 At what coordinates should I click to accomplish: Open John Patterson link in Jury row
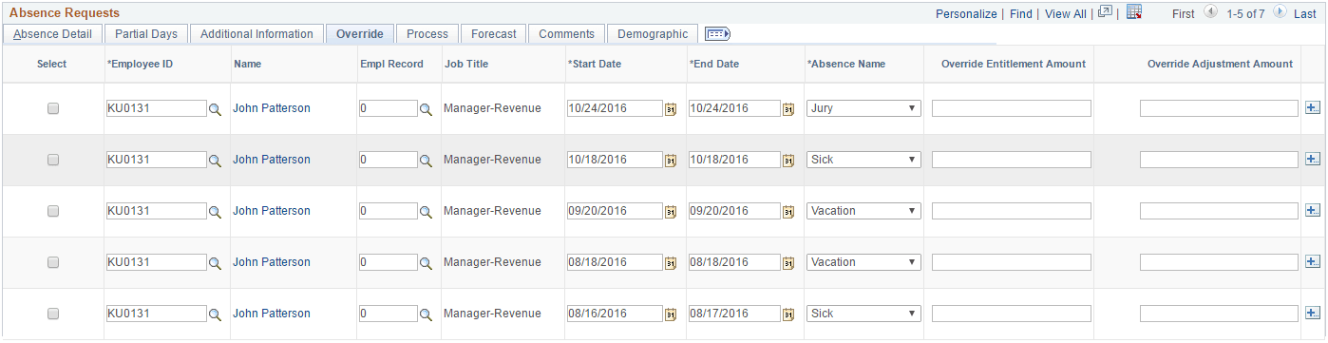[x=272, y=108]
